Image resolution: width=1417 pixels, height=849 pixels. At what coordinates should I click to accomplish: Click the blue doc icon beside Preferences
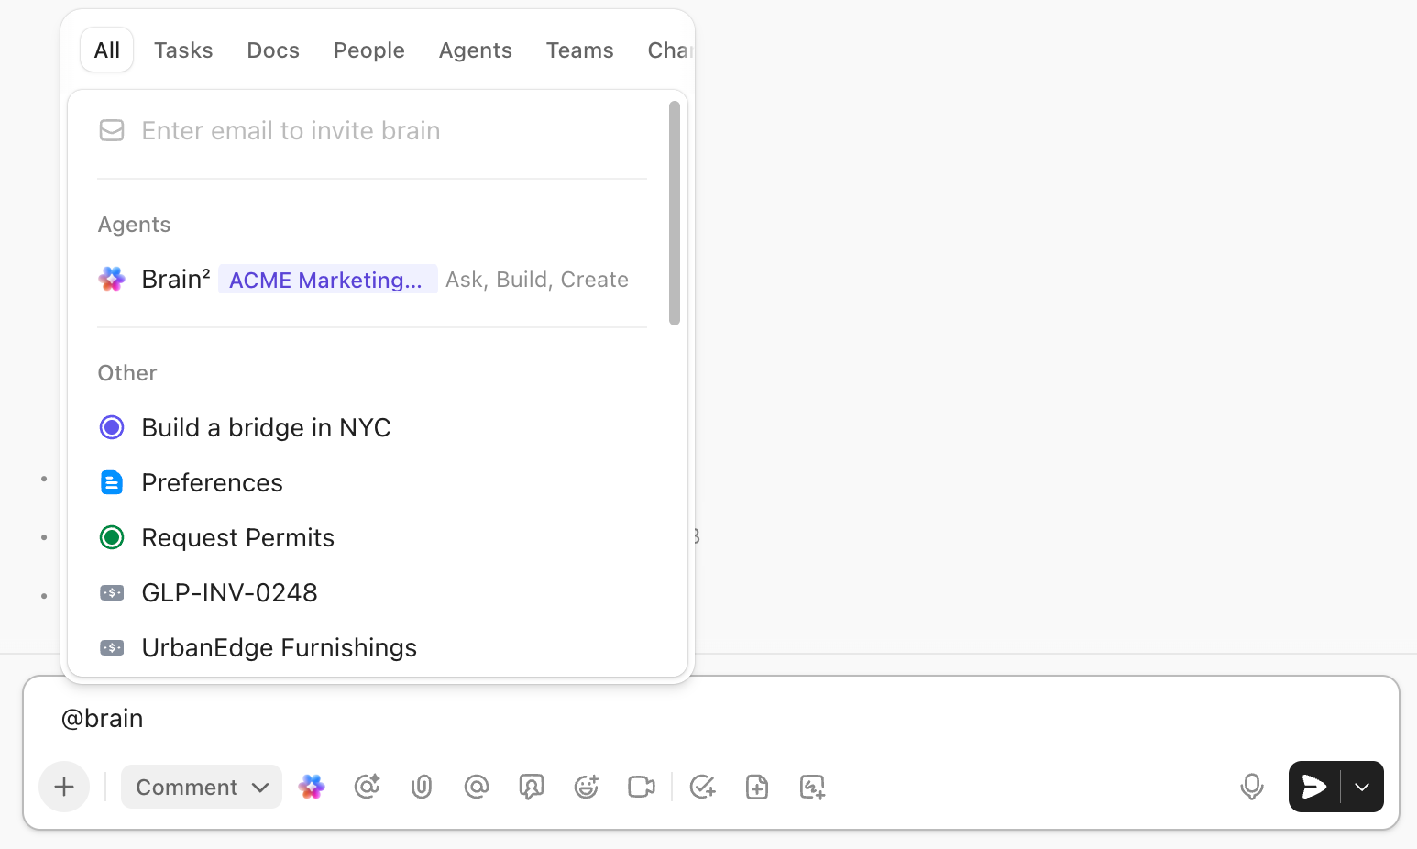tap(112, 483)
